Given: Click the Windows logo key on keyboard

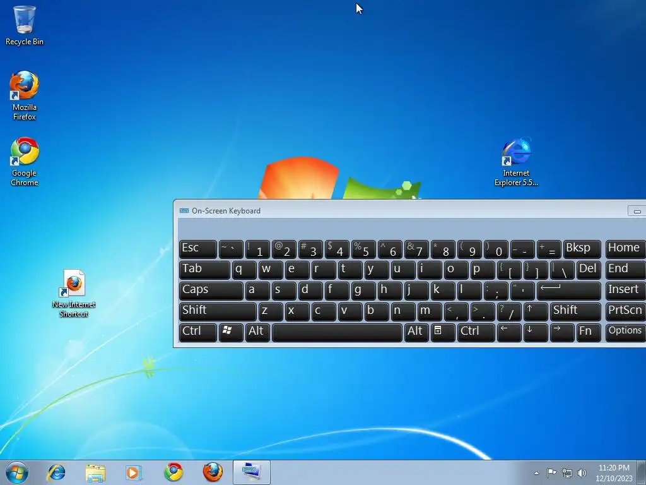Looking at the screenshot, I should [x=231, y=332].
